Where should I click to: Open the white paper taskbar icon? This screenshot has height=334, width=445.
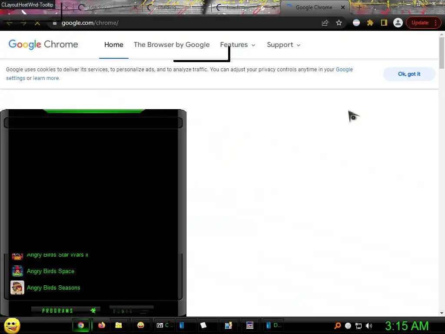(203, 325)
